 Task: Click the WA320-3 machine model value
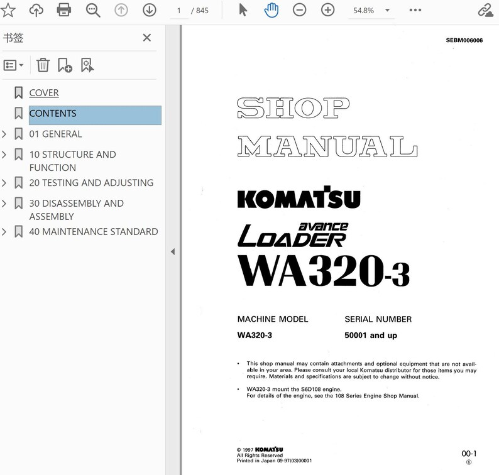click(x=255, y=336)
